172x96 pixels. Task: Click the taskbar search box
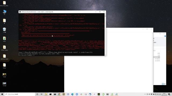pos(20,94)
